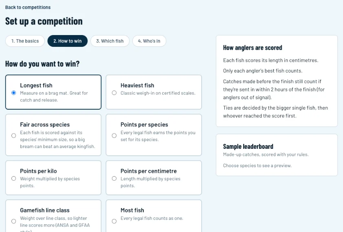Viewport: 343px width, 232px height.
Task: Click the Heaviest fish card title
Action: click(x=137, y=85)
